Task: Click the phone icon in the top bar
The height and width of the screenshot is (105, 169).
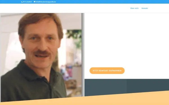Action: tap(22, 2)
